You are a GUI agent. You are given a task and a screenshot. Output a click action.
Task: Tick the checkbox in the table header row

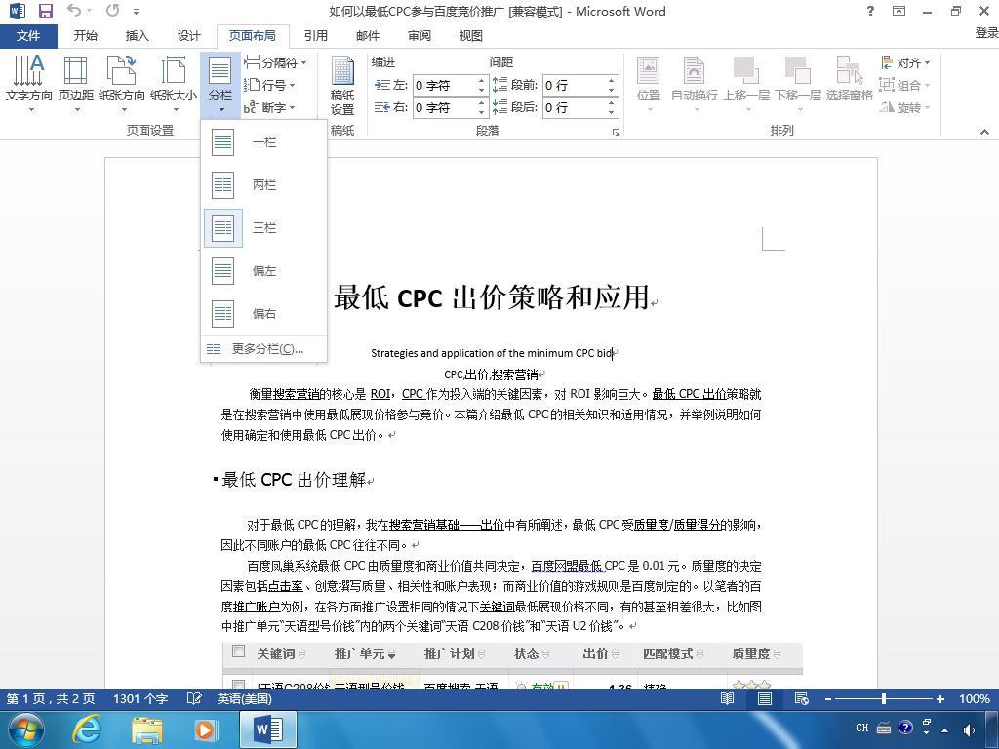coord(238,650)
